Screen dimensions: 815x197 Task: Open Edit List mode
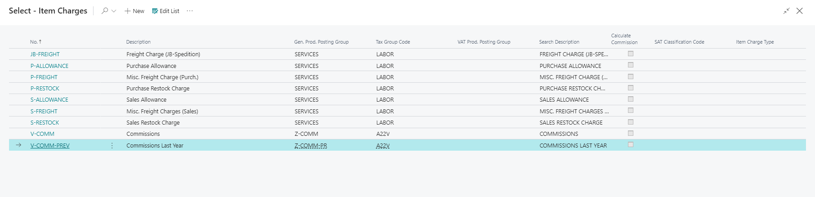165,11
